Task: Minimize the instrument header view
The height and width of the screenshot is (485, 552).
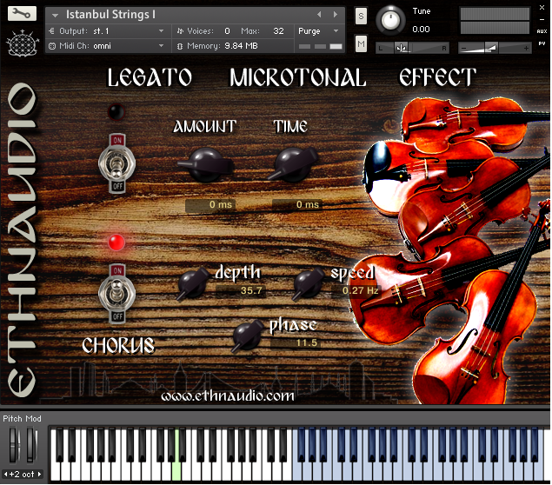Action: tap(542, 19)
